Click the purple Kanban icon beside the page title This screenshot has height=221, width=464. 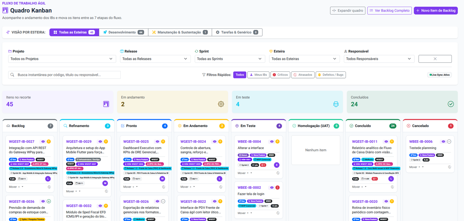click(x=5, y=10)
